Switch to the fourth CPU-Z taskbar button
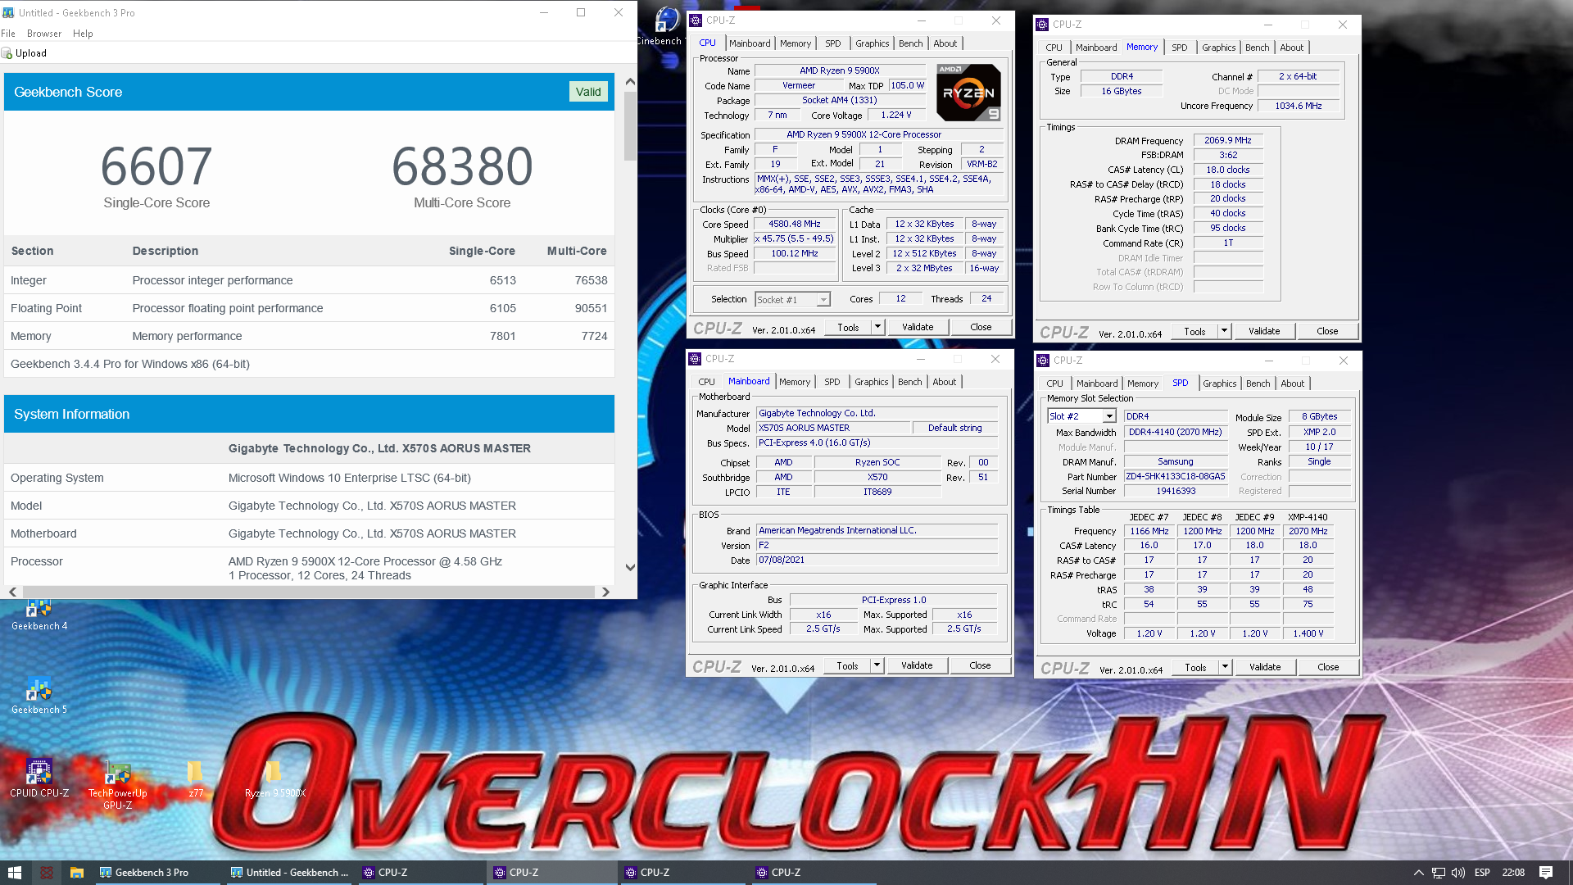Image resolution: width=1573 pixels, height=885 pixels. (x=814, y=873)
